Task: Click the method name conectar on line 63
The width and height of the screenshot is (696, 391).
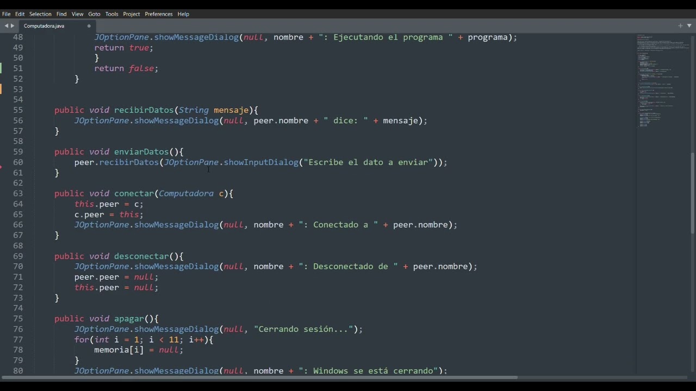Action: tap(134, 194)
